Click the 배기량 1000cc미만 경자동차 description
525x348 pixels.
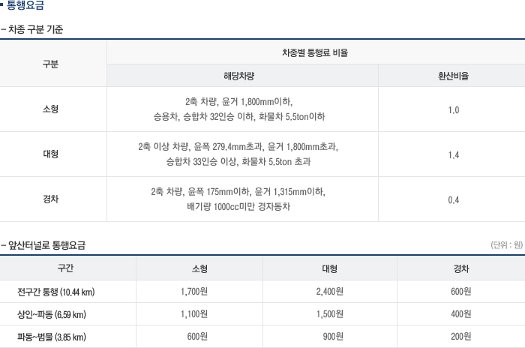238,206
